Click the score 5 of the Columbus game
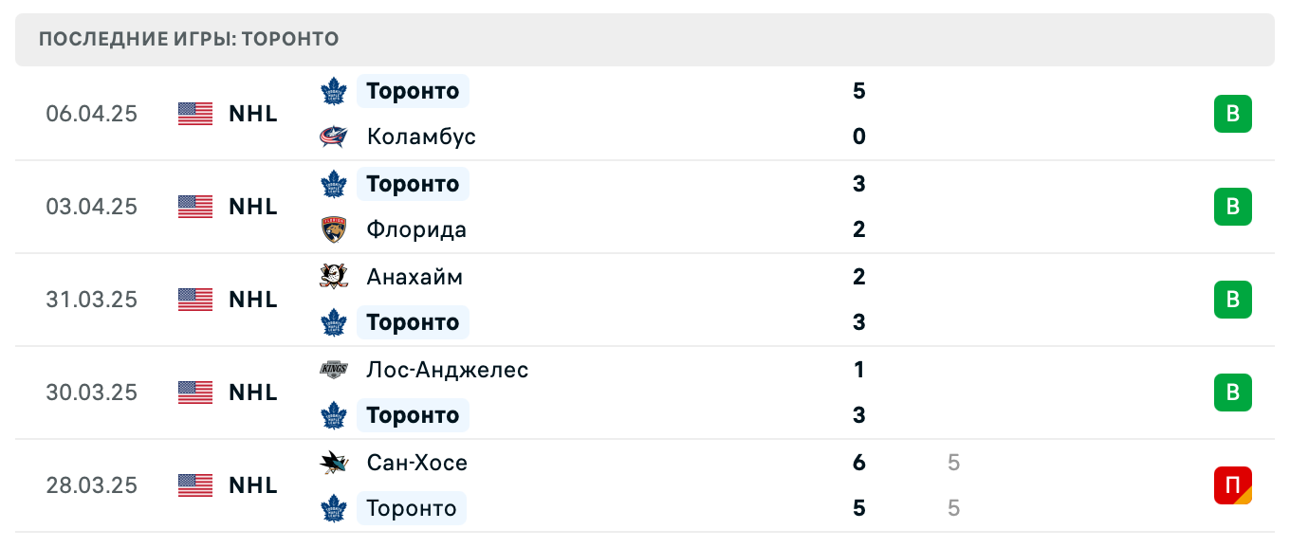This screenshot has width=1290, height=548. 858,91
